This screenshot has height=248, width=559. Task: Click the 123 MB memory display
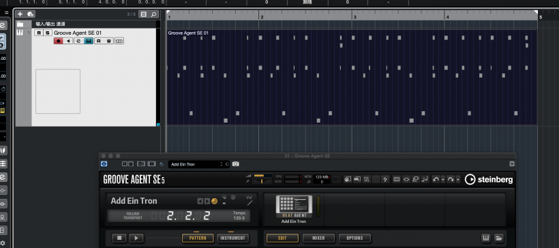322,176
